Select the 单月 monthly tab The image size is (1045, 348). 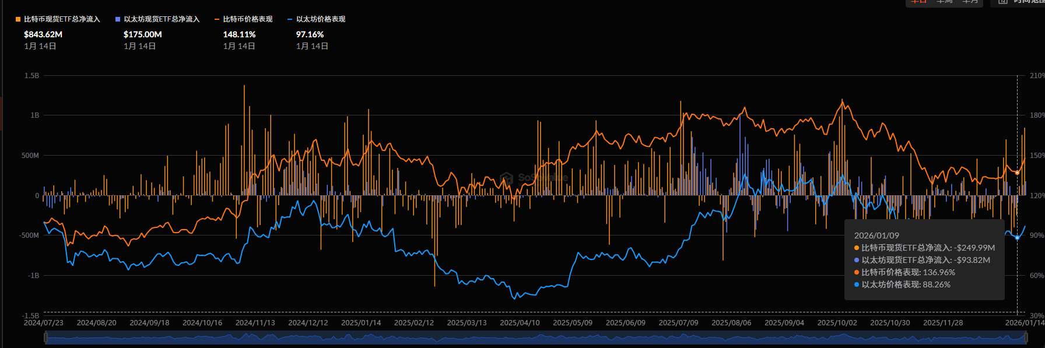pyautogui.click(x=970, y=2)
